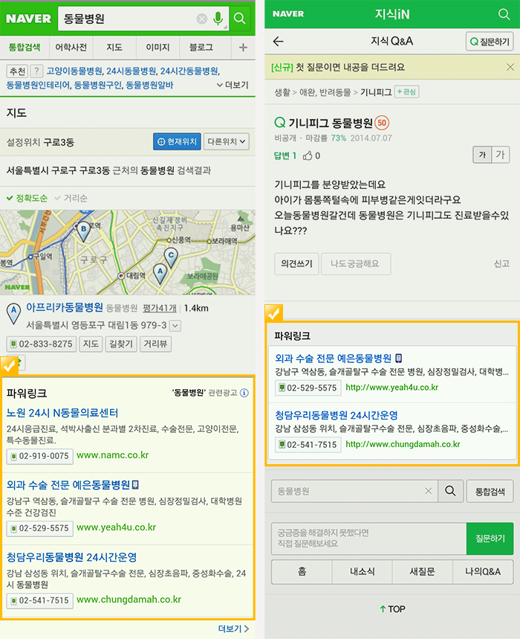This screenshot has width=520, height=639.
Task: Go back using the arrow in 지식 Q&A
Action: pos(279,41)
